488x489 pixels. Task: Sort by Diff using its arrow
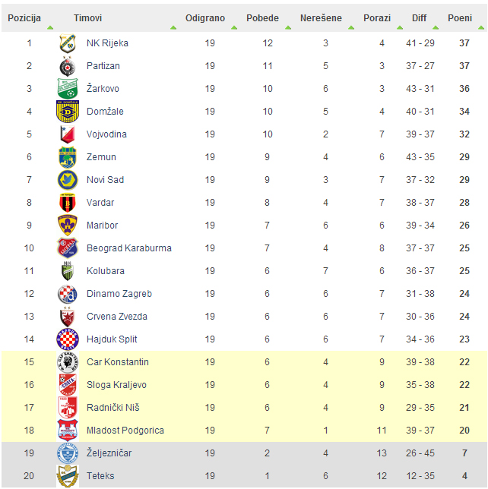(x=436, y=28)
